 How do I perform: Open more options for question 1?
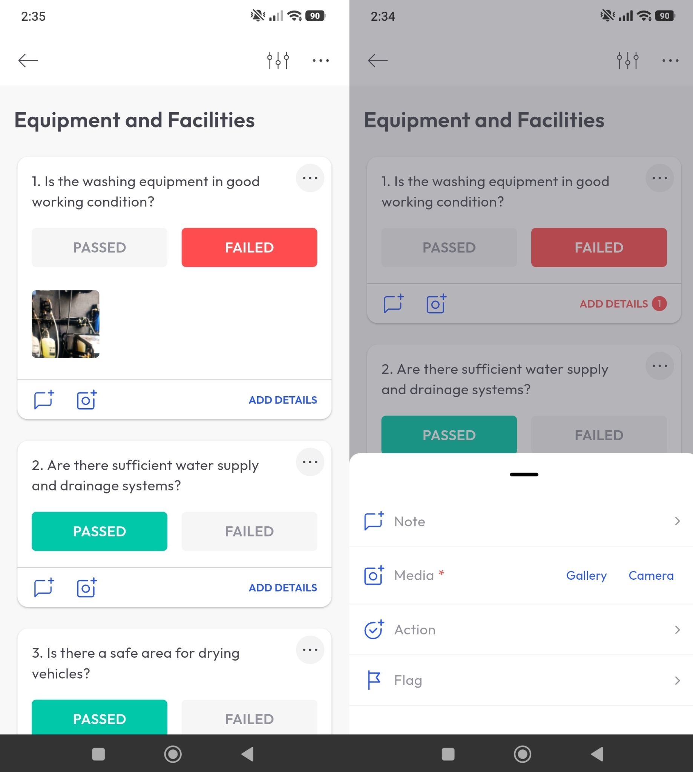tap(310, 178)
